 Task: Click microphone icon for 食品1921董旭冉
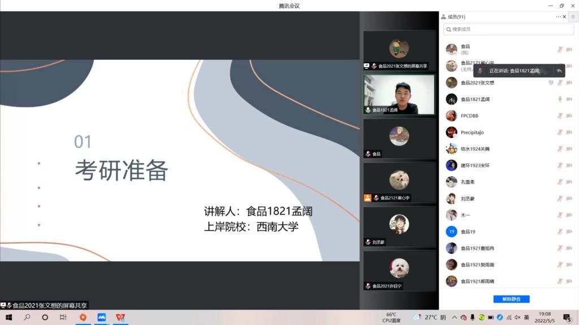tap(560, 248)
